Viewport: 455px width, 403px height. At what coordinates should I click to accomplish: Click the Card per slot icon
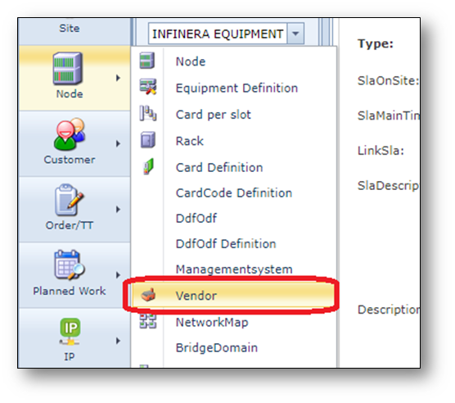point(148,113)
